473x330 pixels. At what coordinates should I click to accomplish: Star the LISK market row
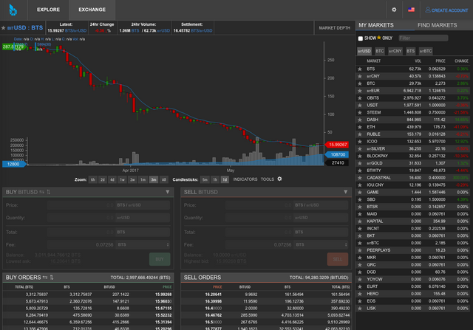(360, 309)
